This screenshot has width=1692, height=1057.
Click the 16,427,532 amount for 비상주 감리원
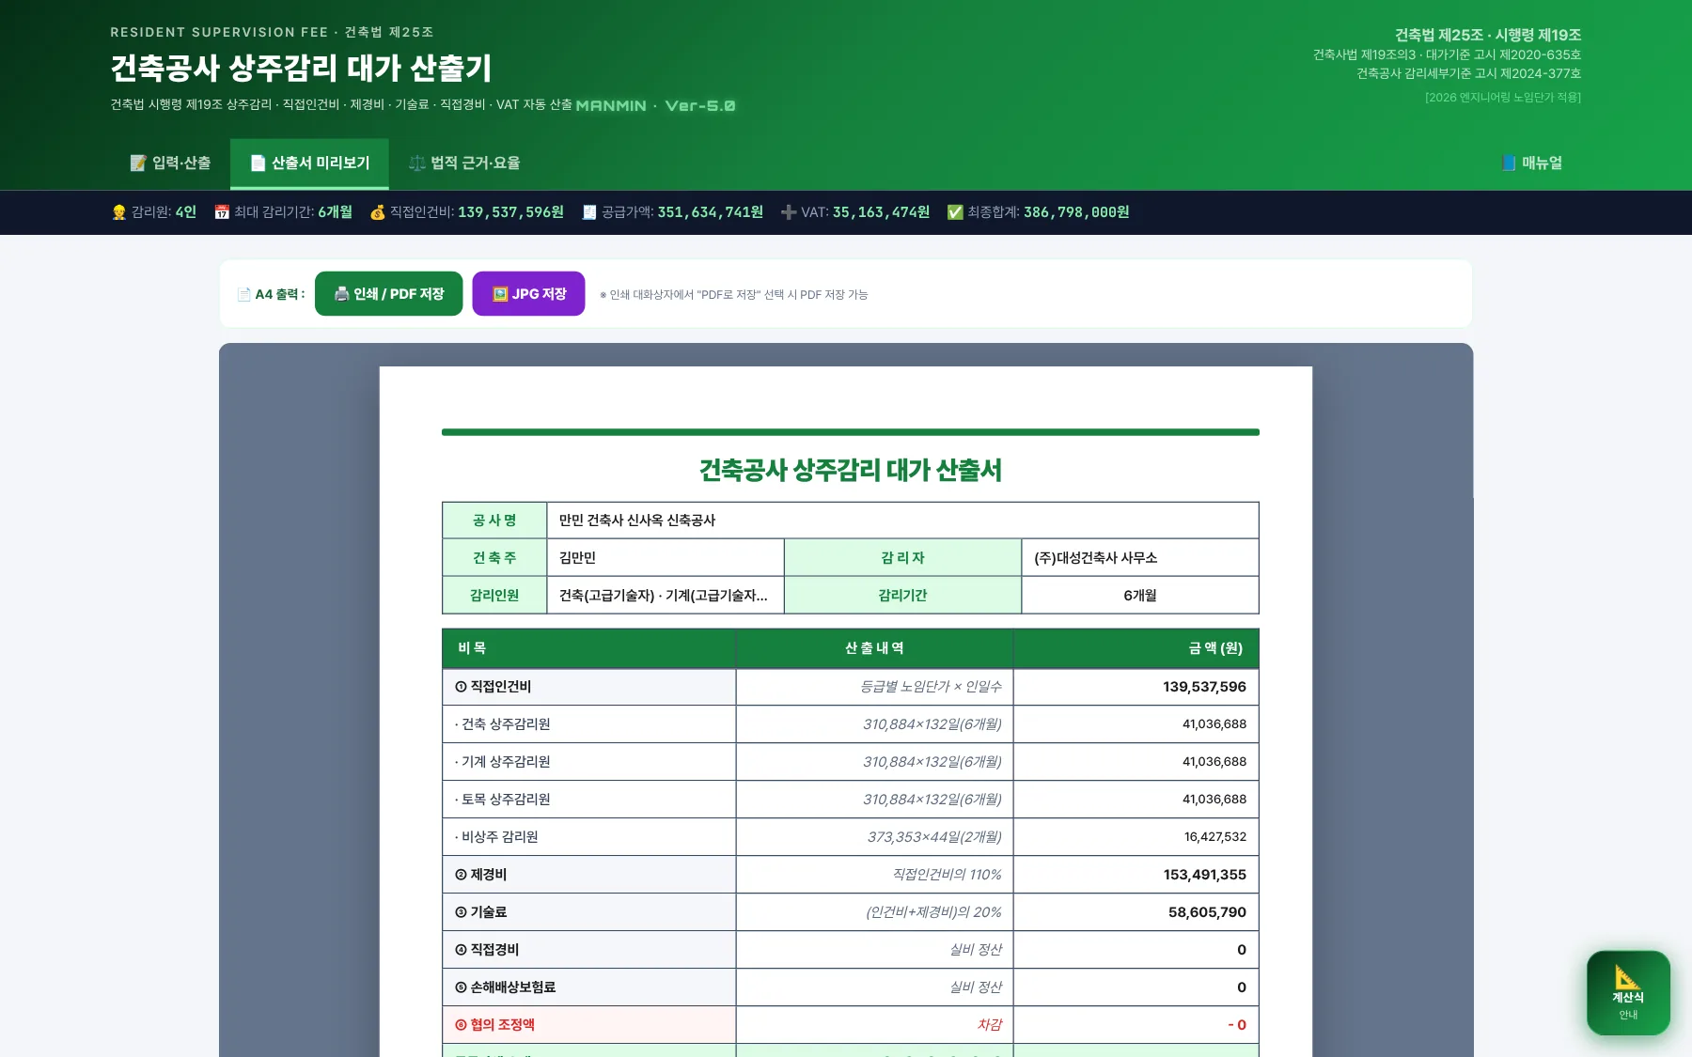1214,837
